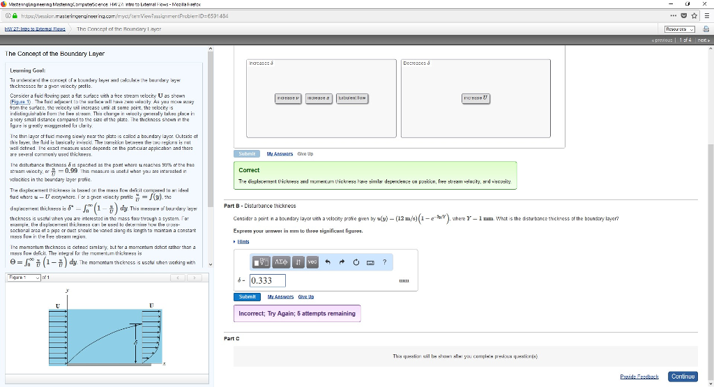Open the Resources dropdown
Screen dimensions: 714x387
coord(680,29)
